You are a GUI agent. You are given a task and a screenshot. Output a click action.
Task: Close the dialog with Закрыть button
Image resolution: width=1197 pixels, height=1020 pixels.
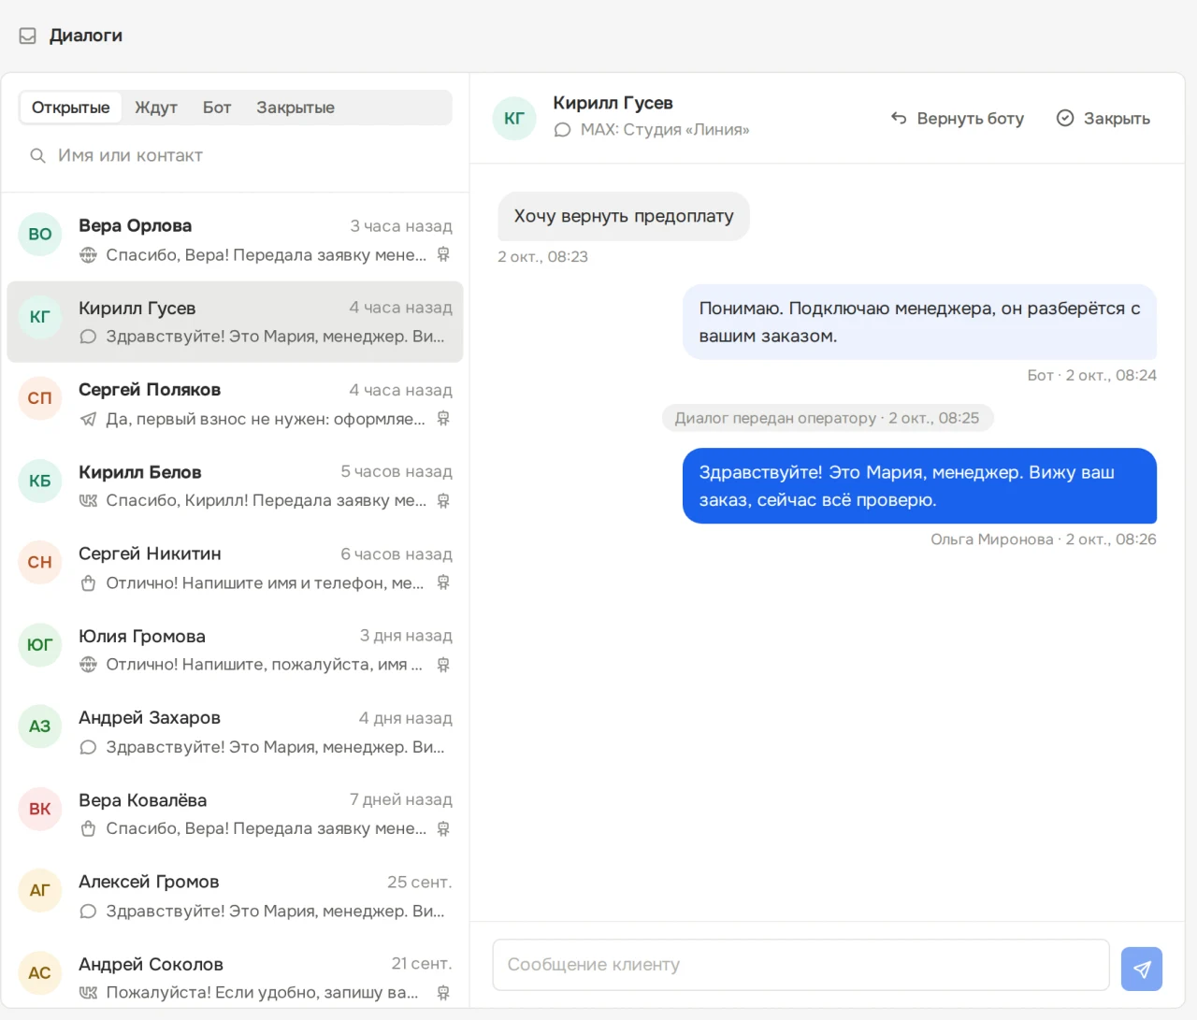[1103, 119]
